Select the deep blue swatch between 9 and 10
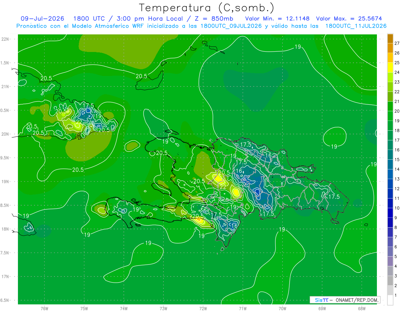406x313 pixels. pyautogui.click(x=390, y=213)
